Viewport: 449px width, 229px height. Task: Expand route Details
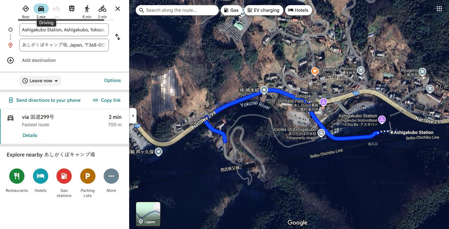pyautogui.click(x=30, y=135)
